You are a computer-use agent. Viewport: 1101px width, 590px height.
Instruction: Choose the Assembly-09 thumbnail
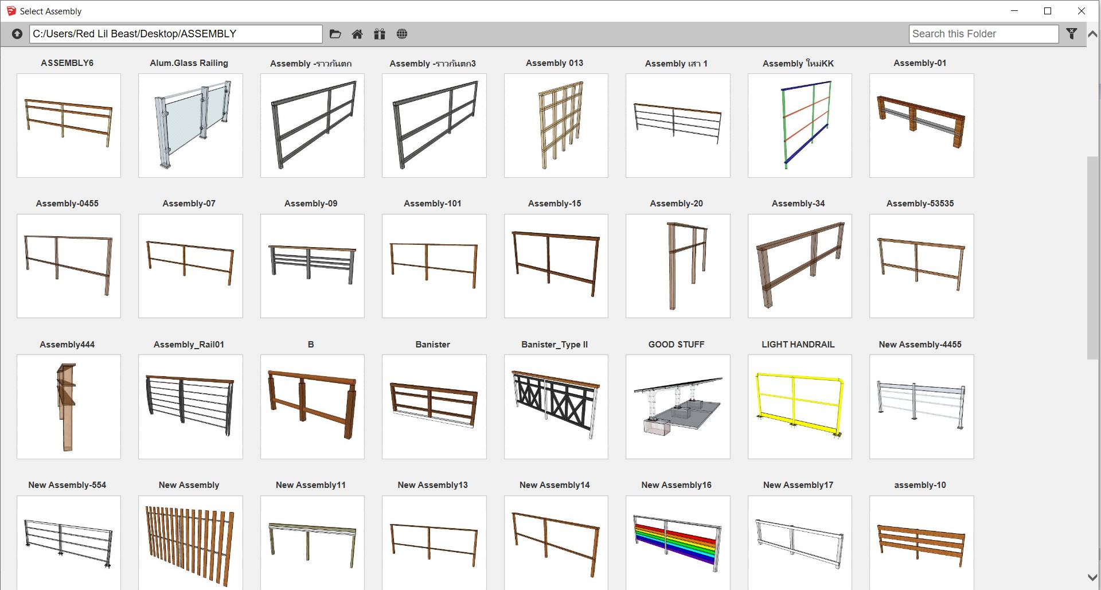coord(313,266)
